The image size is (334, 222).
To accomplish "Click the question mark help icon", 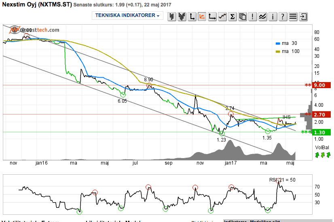I will click(x=283, y=17).
